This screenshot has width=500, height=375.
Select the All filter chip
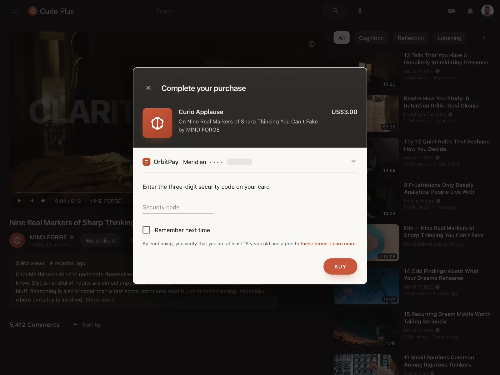342,38
